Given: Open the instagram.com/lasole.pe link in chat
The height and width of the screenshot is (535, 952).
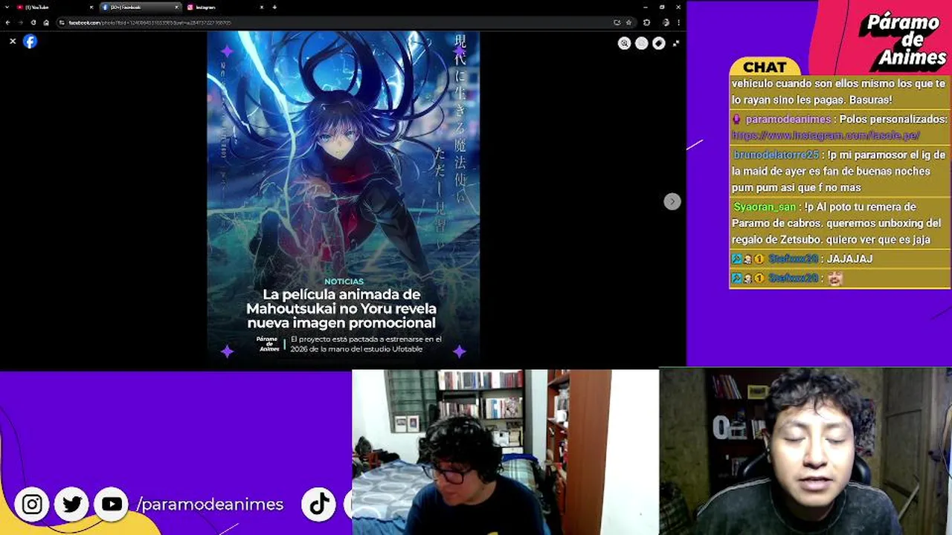Looking at the screenshot, I should click(826, 135).
